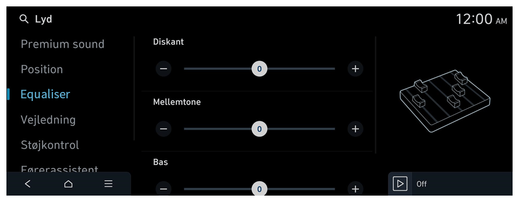Click the Mellemtone slider track
The width and height of the screenshot is (519, 202).
pos(259,129)
